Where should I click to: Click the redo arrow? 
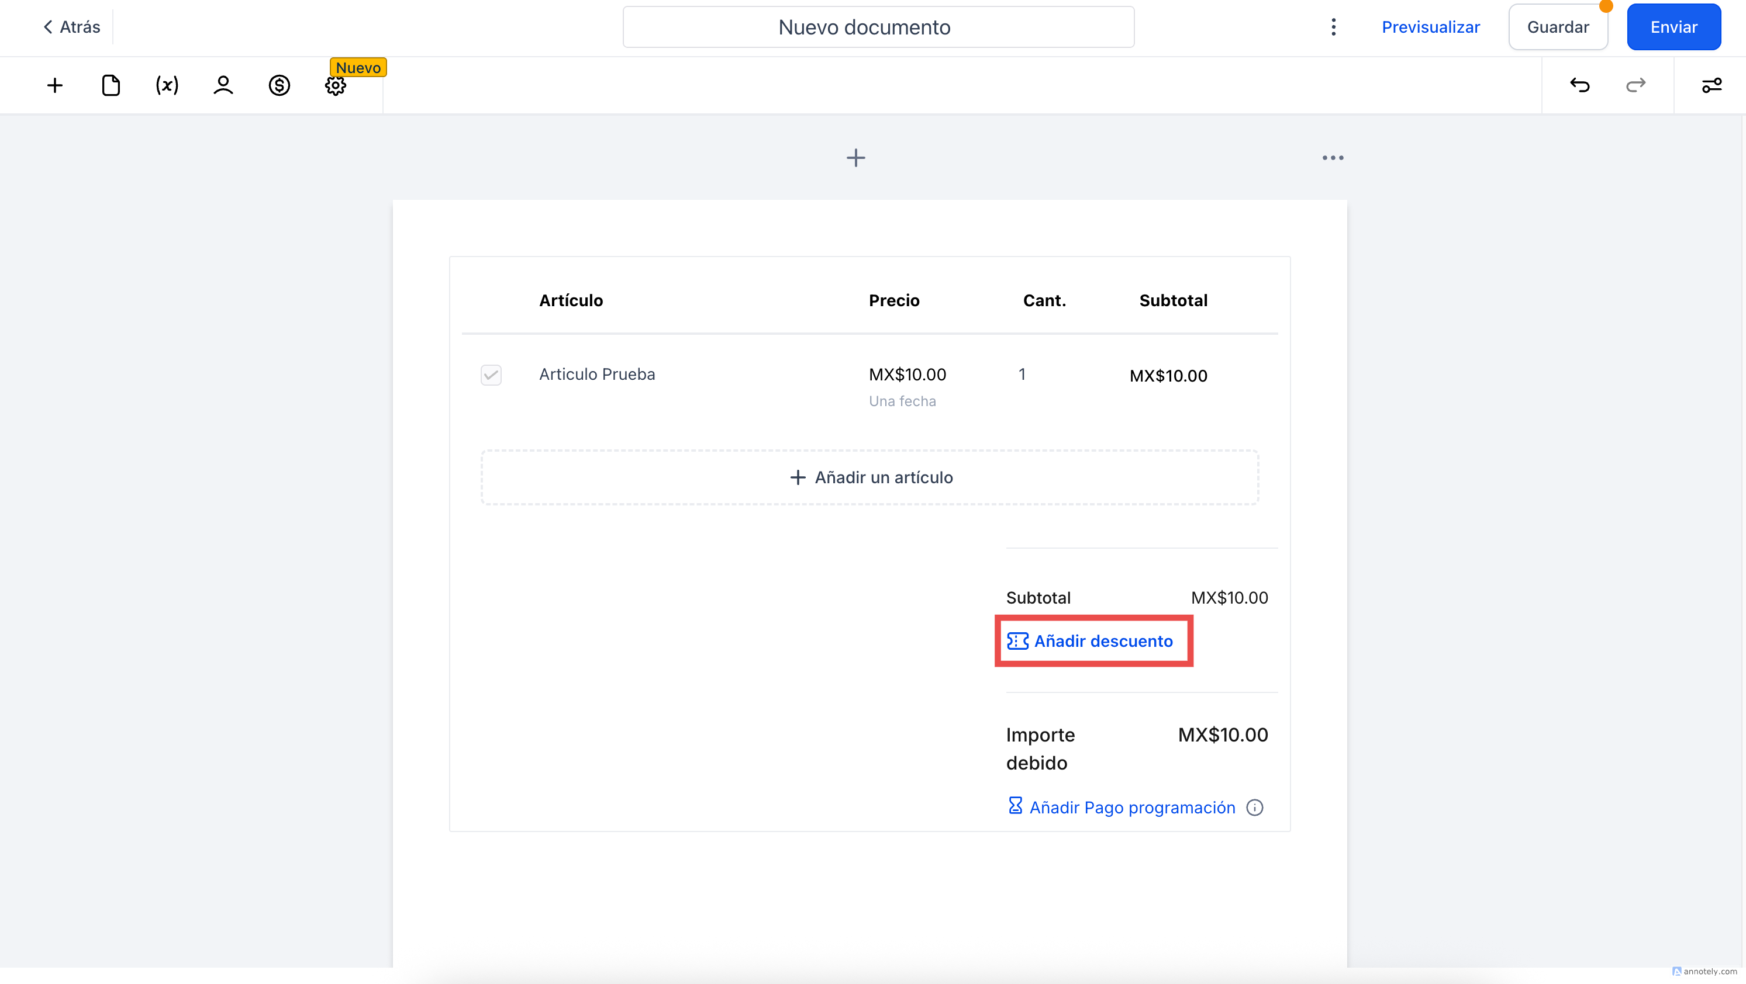pos(1635,85)
